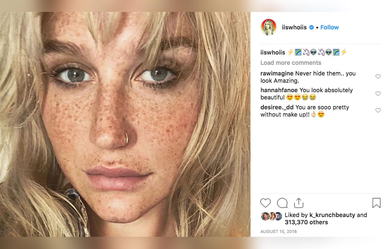Open rawimagine's profile from the comment
Viewport: 390px width, 249px height.
point(276,73)
